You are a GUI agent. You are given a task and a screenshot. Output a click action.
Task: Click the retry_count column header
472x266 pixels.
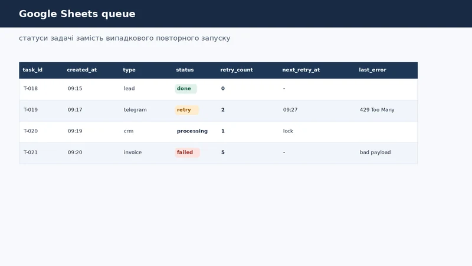pyautogui.click(x=237, y=70)
